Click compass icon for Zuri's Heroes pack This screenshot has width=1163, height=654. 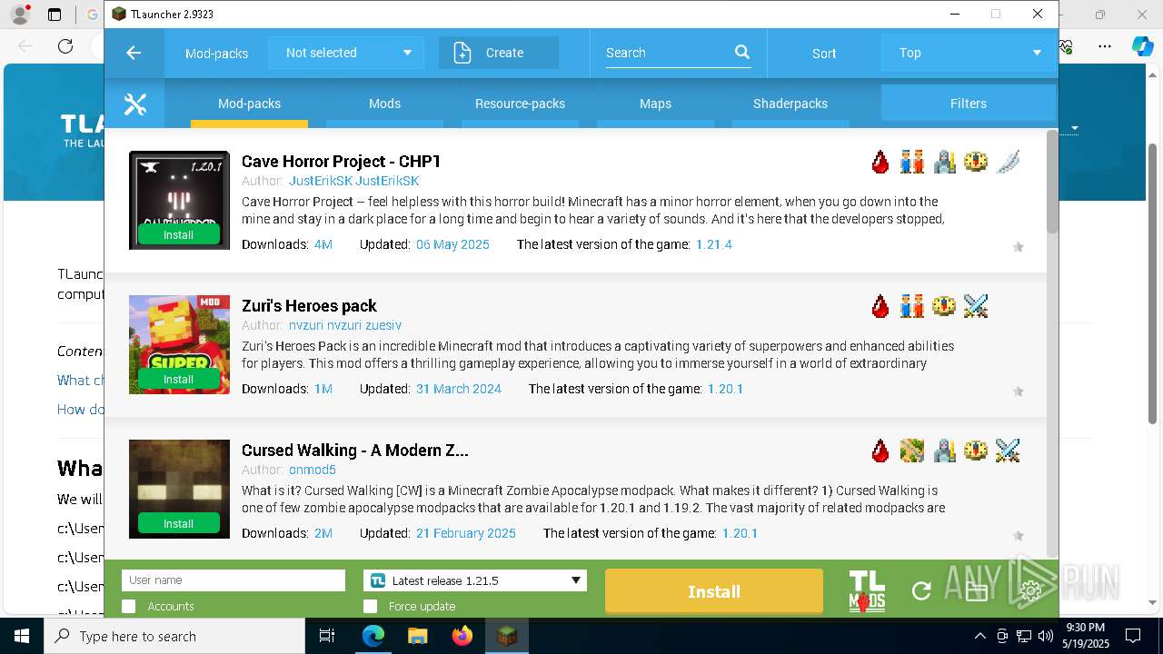[x=944, y=306]
